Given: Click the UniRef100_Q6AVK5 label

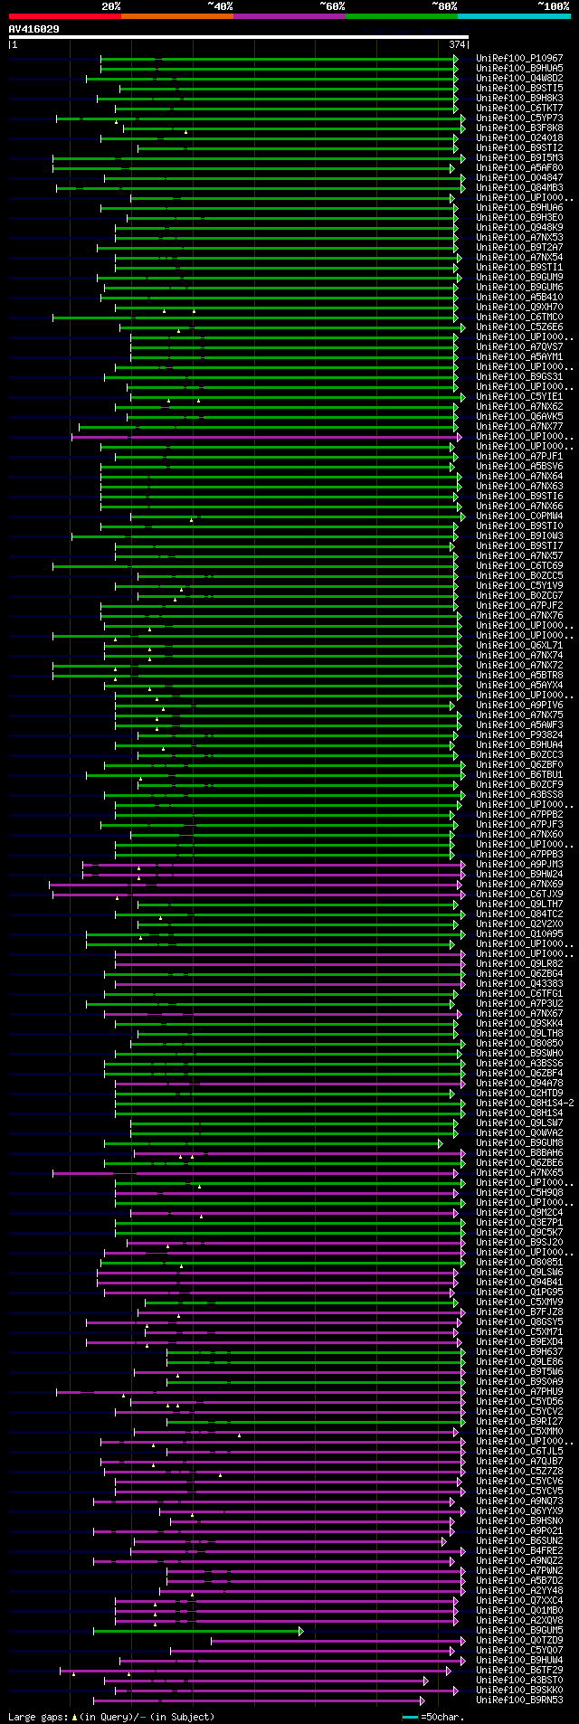Looking at the screenshot, I should [x=519, y=416].
